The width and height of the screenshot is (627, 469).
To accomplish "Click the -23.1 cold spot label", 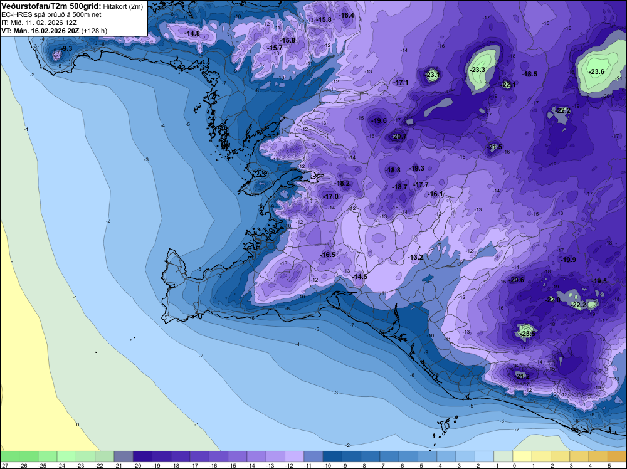I will point(433,75).
